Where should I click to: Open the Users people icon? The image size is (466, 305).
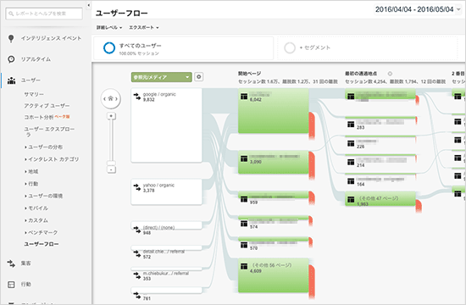[11, 80]
